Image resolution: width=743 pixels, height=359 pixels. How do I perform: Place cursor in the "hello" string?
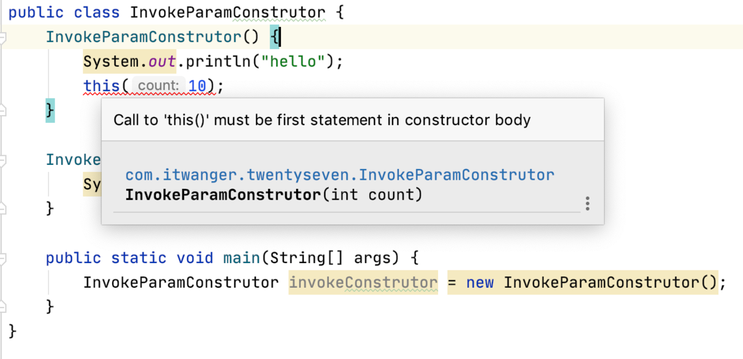point(293,62)
